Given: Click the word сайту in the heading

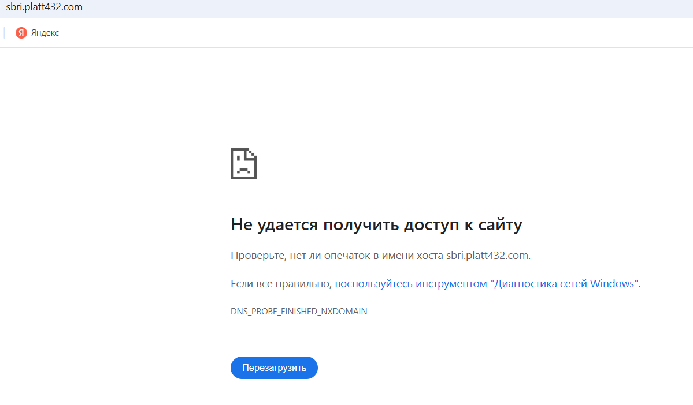Looking at the screenshot, I should (x=501, y=224).
